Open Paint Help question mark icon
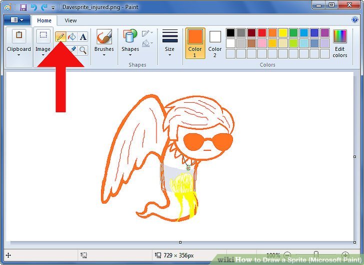364x265 pixels. (354, 19)
